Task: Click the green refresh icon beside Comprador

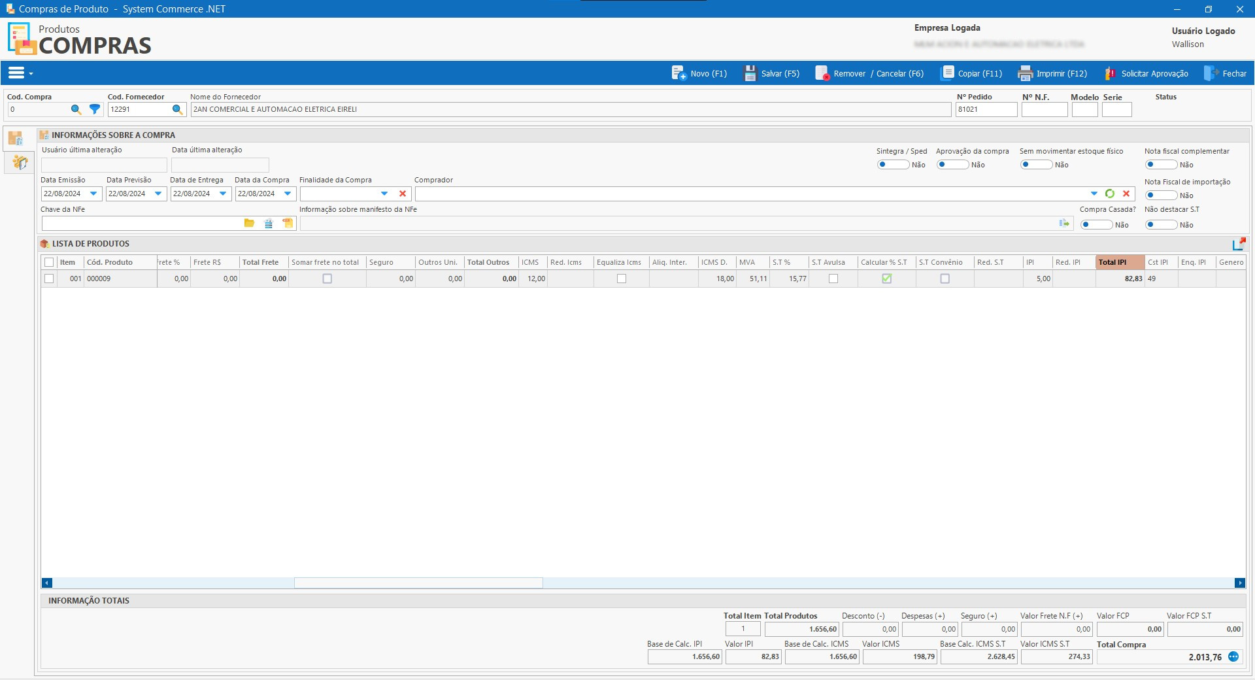Action: pos(1110,194)
